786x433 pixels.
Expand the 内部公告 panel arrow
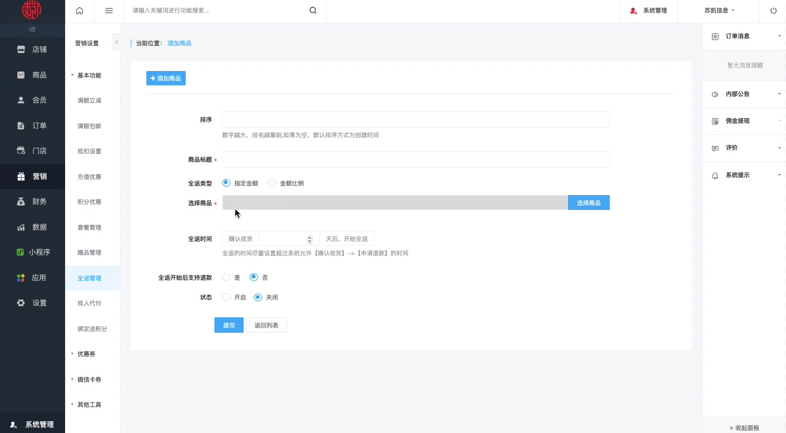pyautogui.click(x=779, y=94)
